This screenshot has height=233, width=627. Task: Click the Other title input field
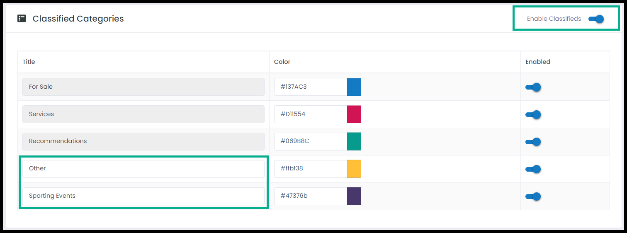(143, 169)
